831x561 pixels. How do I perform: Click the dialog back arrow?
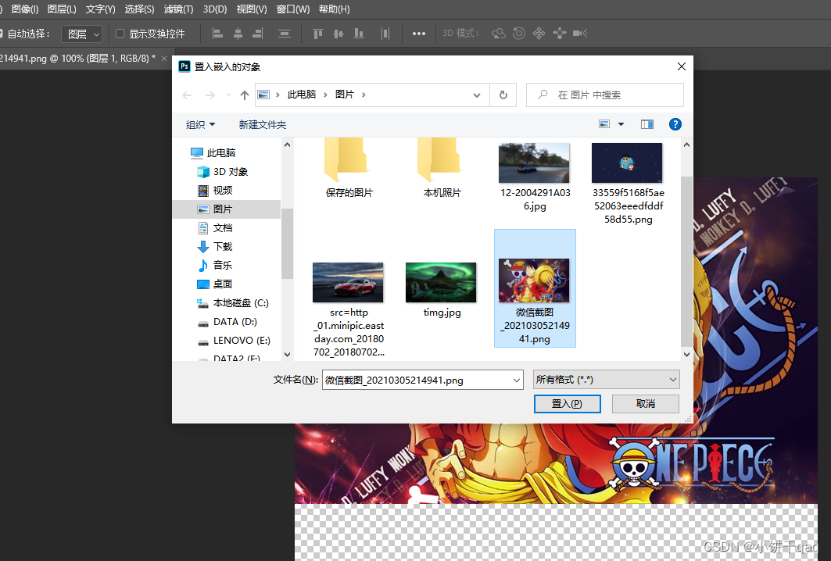pos(187,95)
